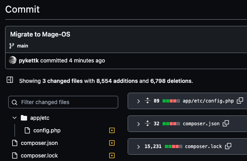Click modified status badge for composer.lock
247x161 pixels.
[112, 156]
